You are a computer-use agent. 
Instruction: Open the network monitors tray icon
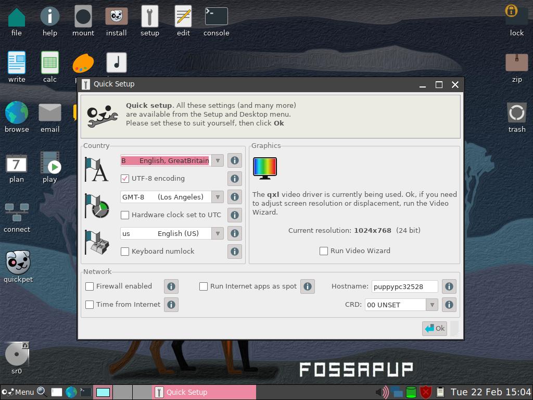[396, 392]
